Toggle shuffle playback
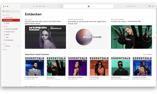Image resolution: width=157 pixels, height=94 pixels. pos(33,6)
